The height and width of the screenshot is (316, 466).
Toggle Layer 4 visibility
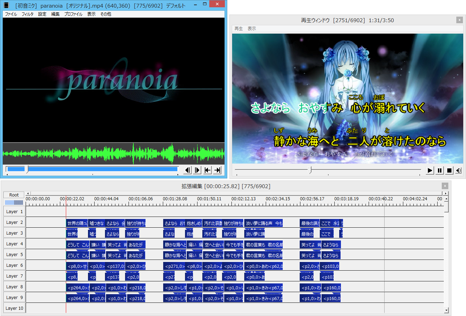click(x=14, y=244)
